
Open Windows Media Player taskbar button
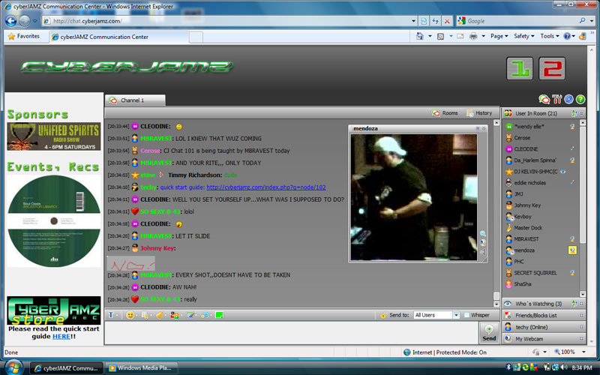[141, 368]
